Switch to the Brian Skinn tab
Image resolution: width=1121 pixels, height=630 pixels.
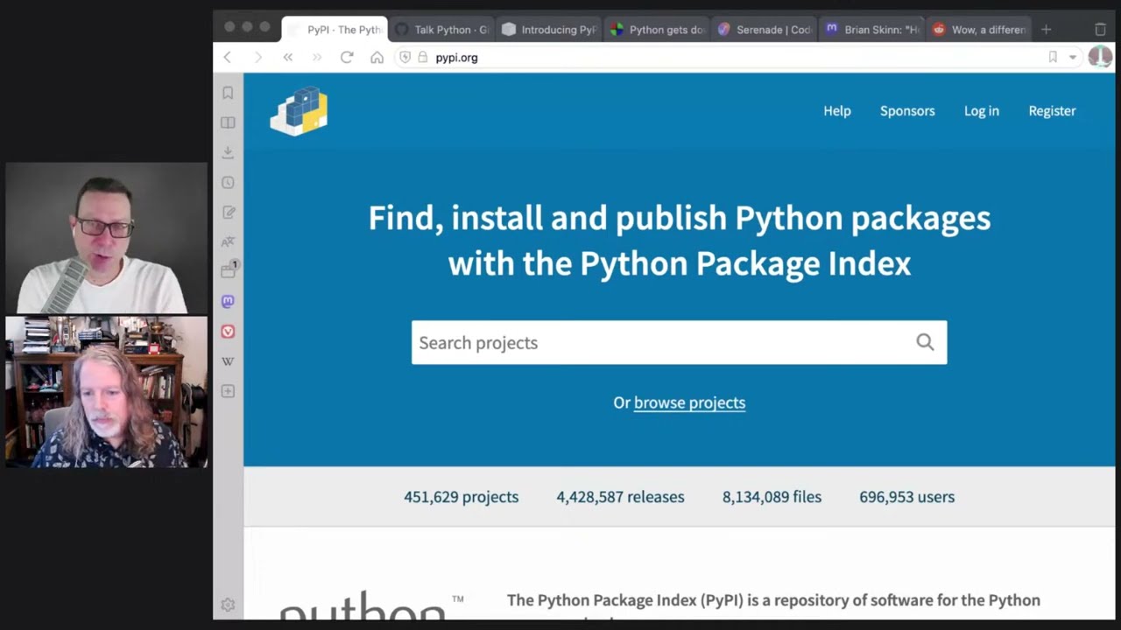[x=872, y=29]
